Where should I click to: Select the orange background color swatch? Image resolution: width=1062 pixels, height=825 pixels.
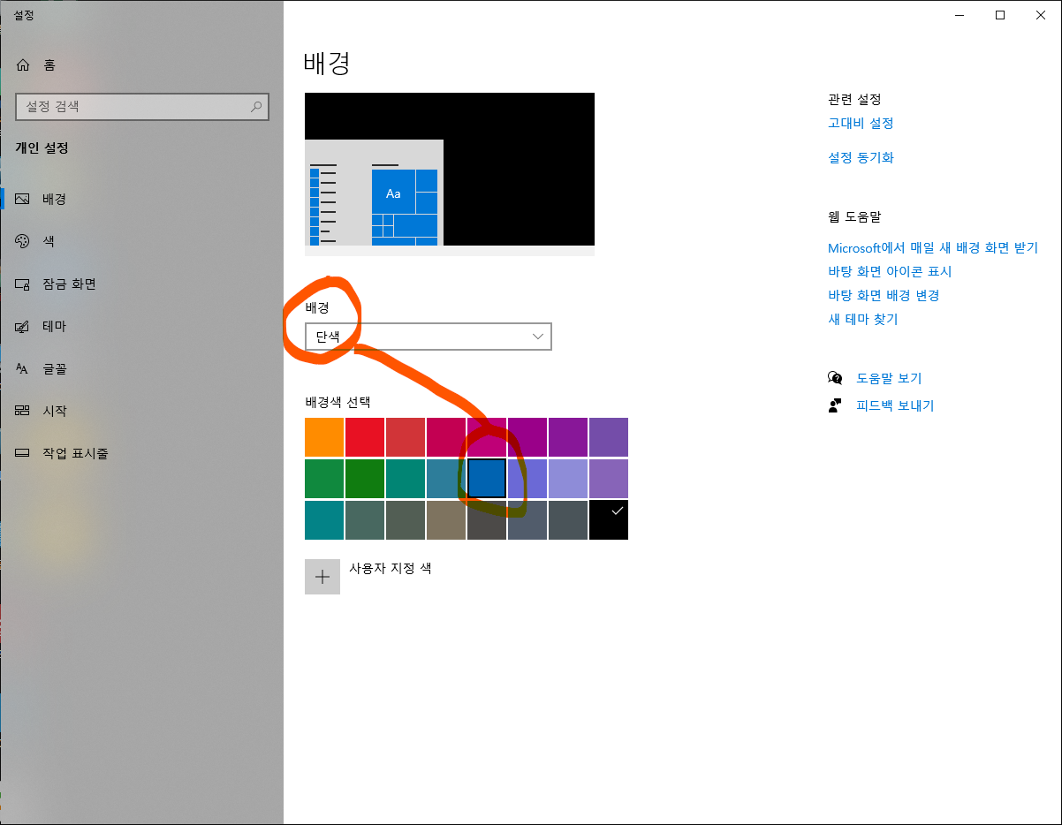coord(324,437)
